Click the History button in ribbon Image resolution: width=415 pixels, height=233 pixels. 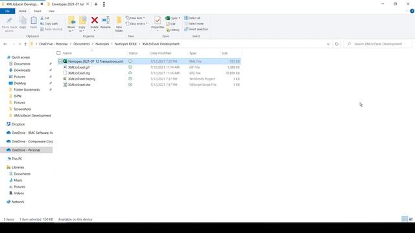(x=173, y=30)
